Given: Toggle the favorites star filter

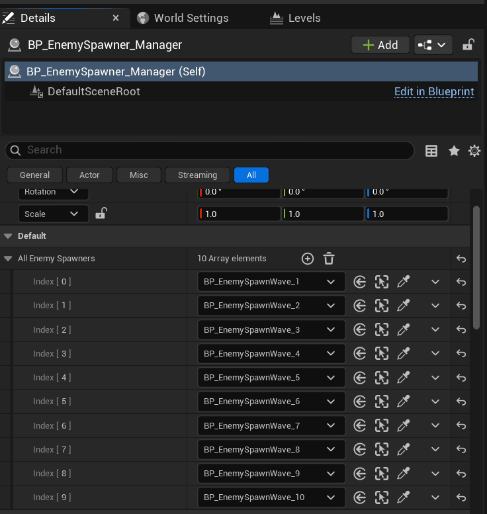Looking at the screenshot, I should tap(454, 151).
